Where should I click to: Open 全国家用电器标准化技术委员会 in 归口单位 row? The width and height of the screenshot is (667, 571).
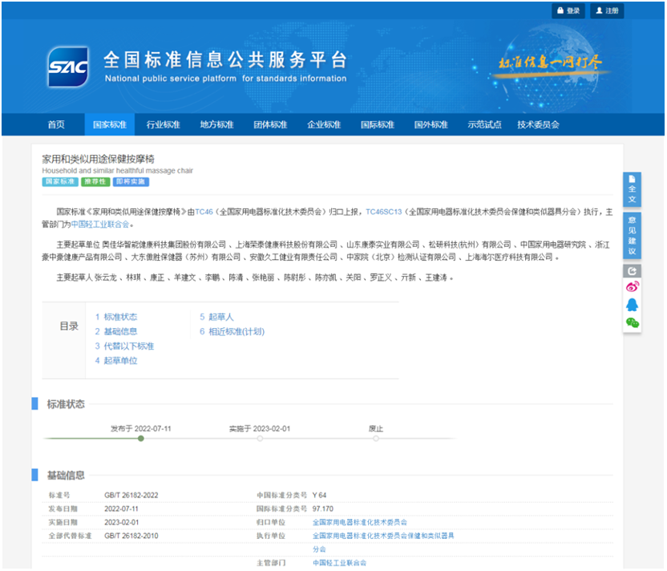[360, 522]
